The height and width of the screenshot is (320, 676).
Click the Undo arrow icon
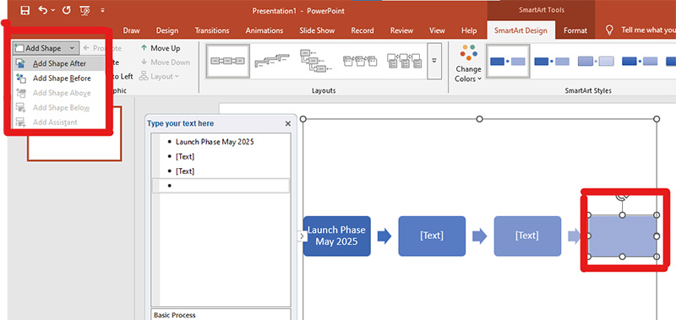[43, 10]
